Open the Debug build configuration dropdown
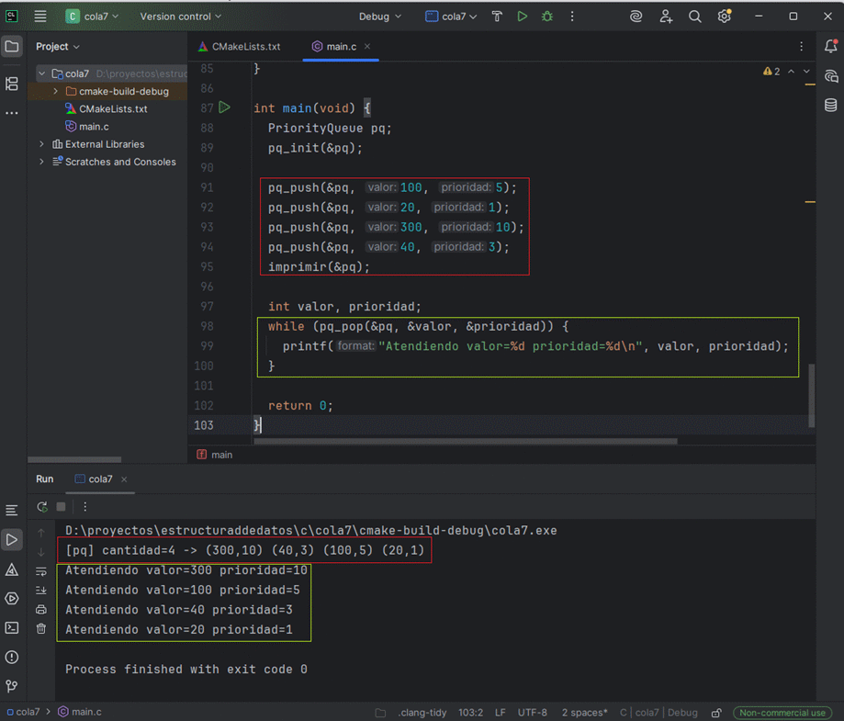Screen dimensions: 844x721 [x=380, y=17]
